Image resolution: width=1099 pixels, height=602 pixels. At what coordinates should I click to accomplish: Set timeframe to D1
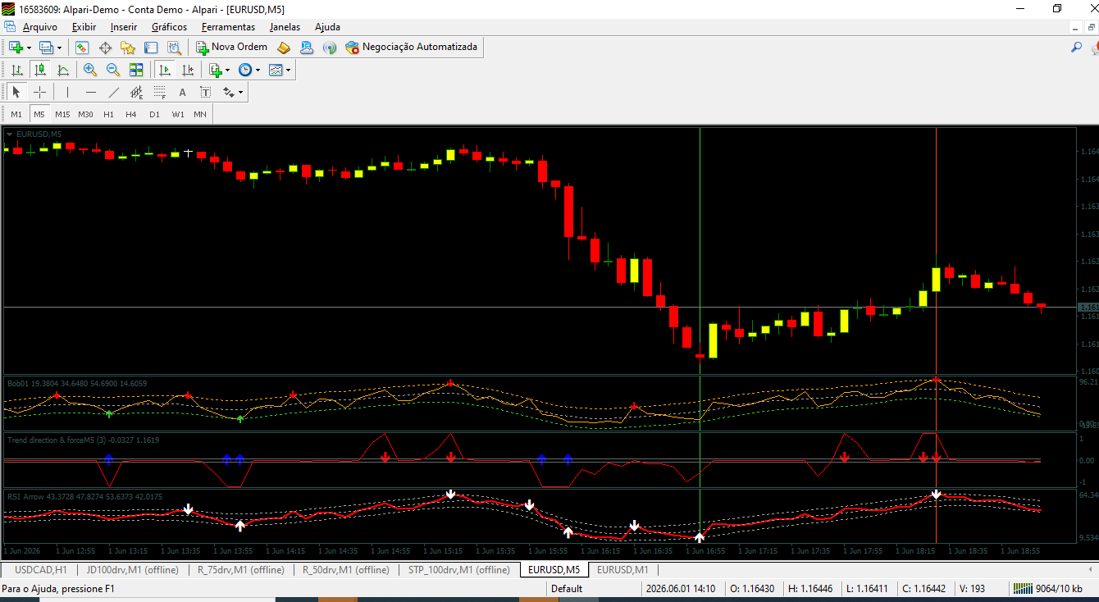[154, 114]
